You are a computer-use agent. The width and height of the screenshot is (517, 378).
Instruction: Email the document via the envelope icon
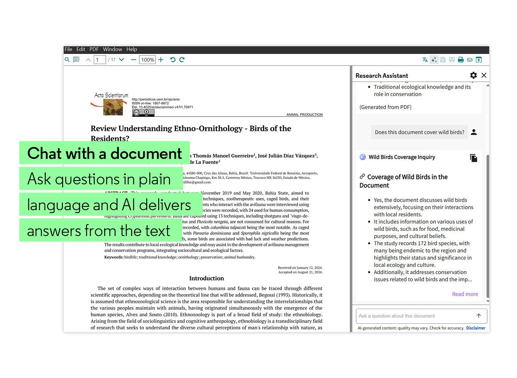(x=470, y=59)
